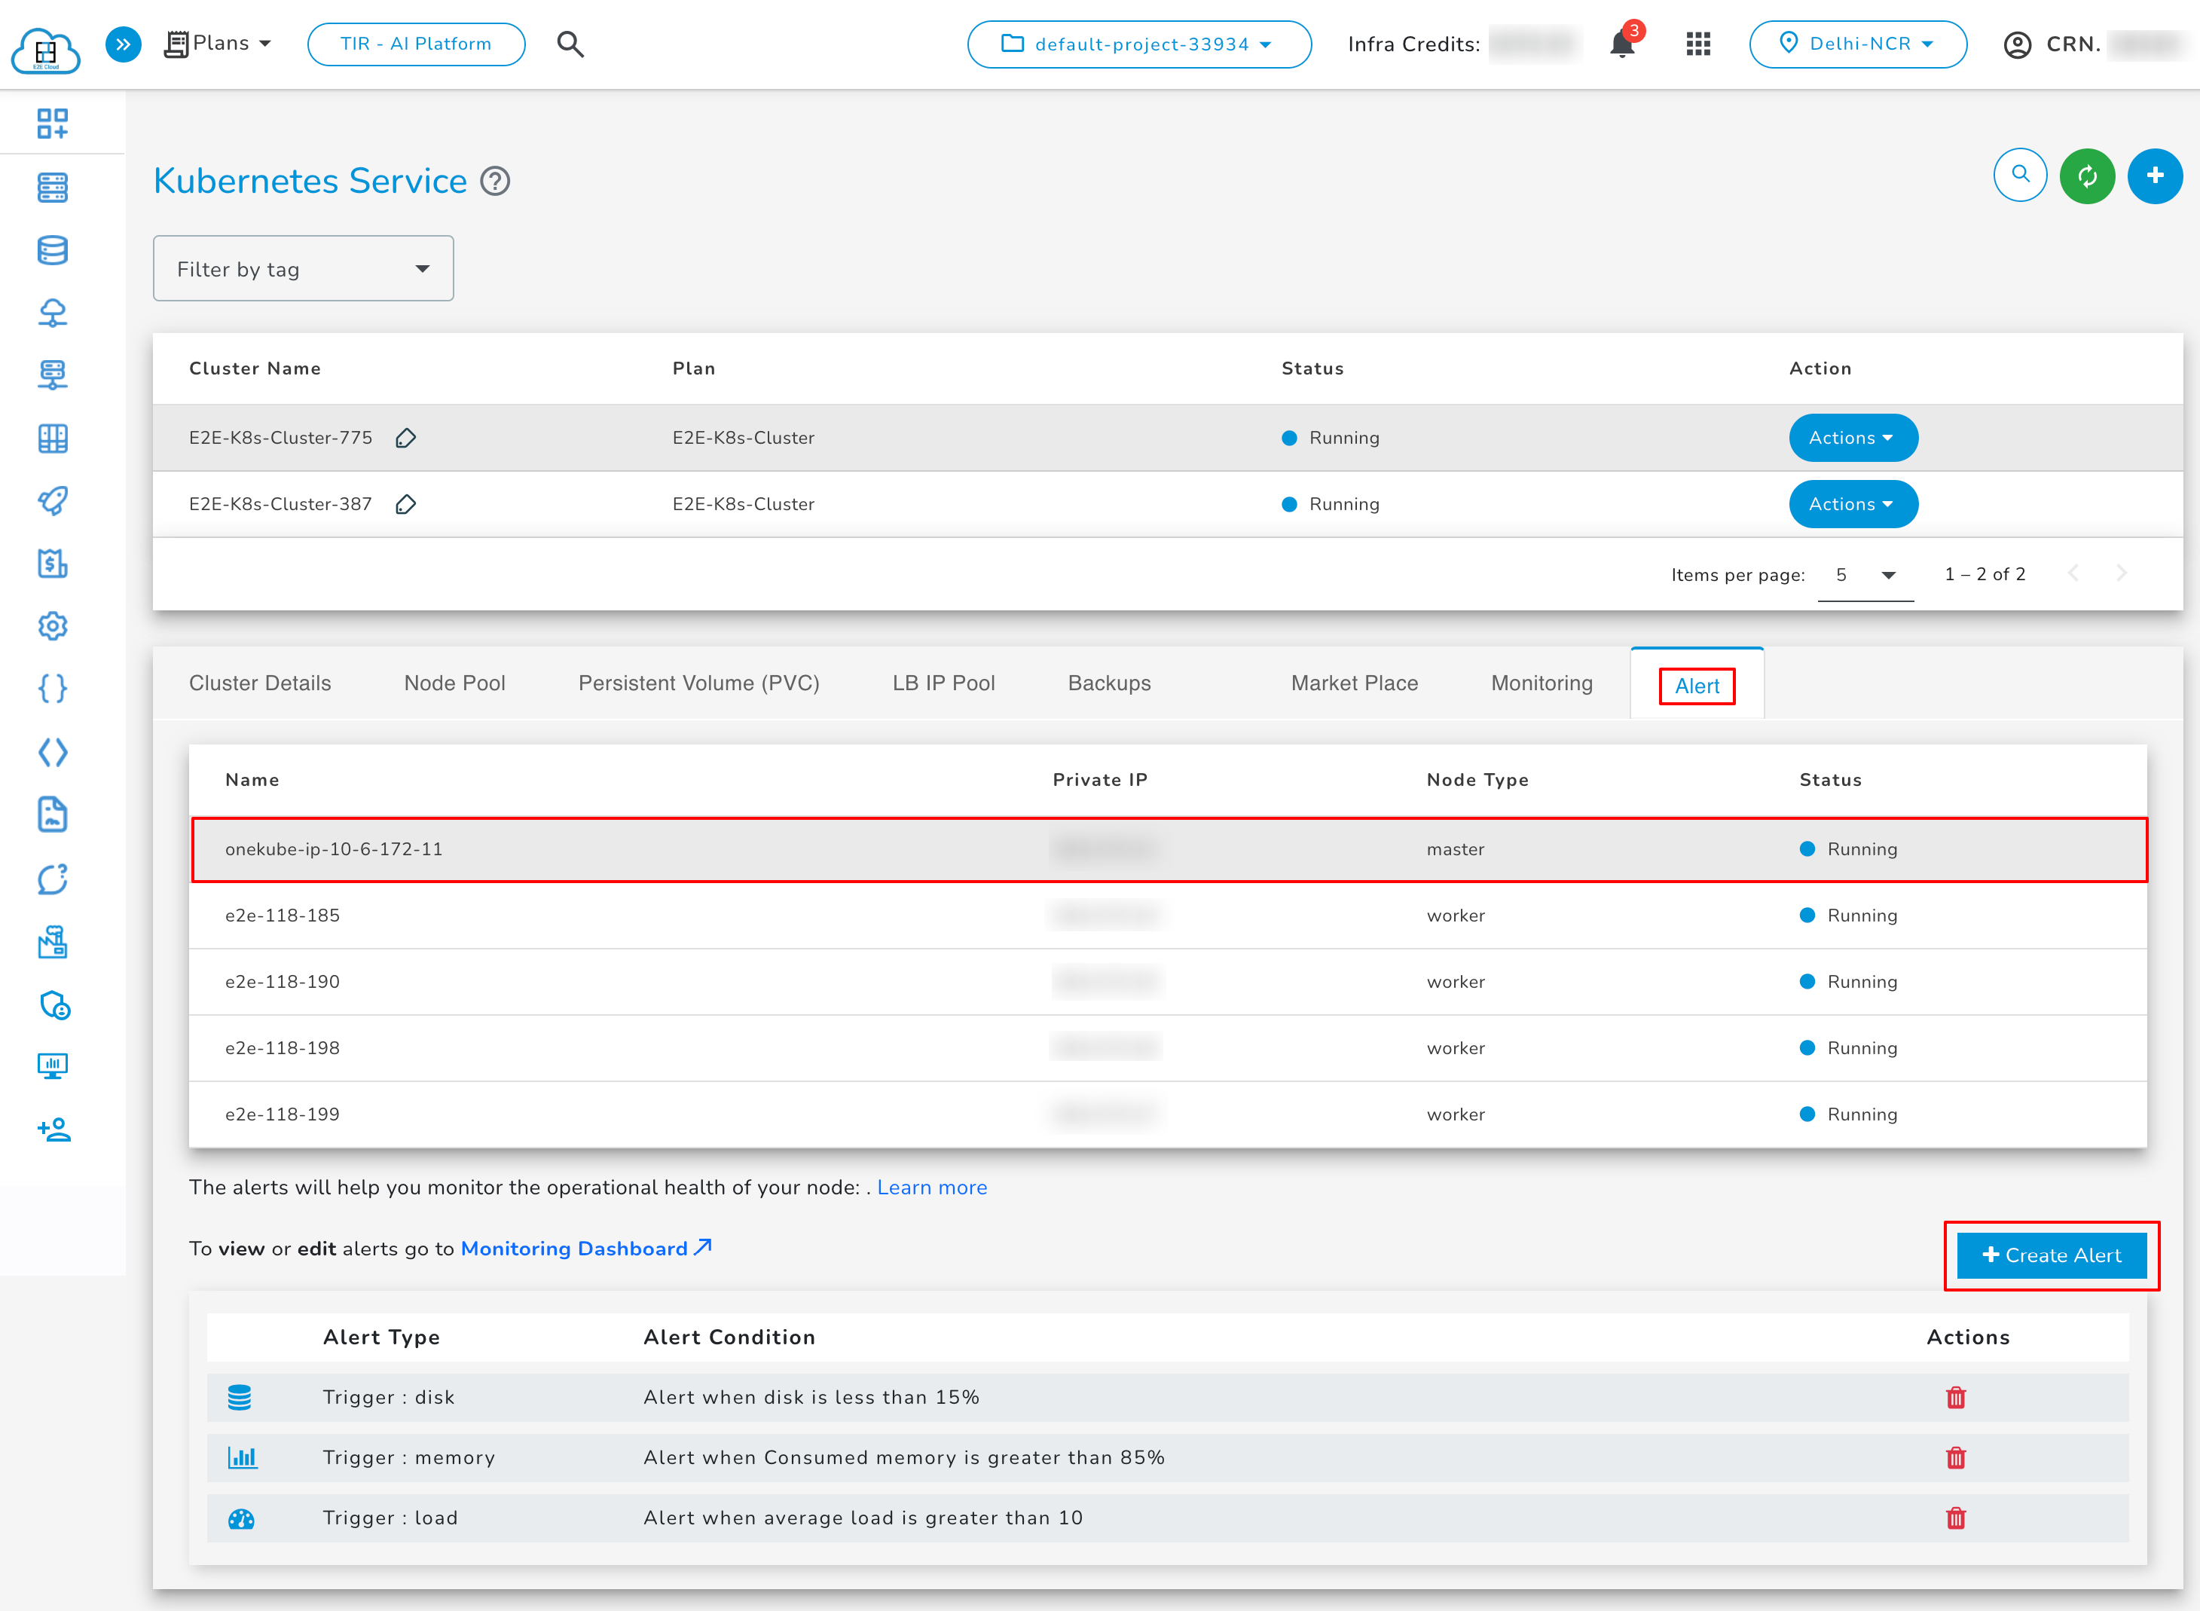The image size is (2200, 1611).
Task: Select the onekube-ip-10-6-172-11 master node row
Action: pyautogui.click(x=1169, y=849)
